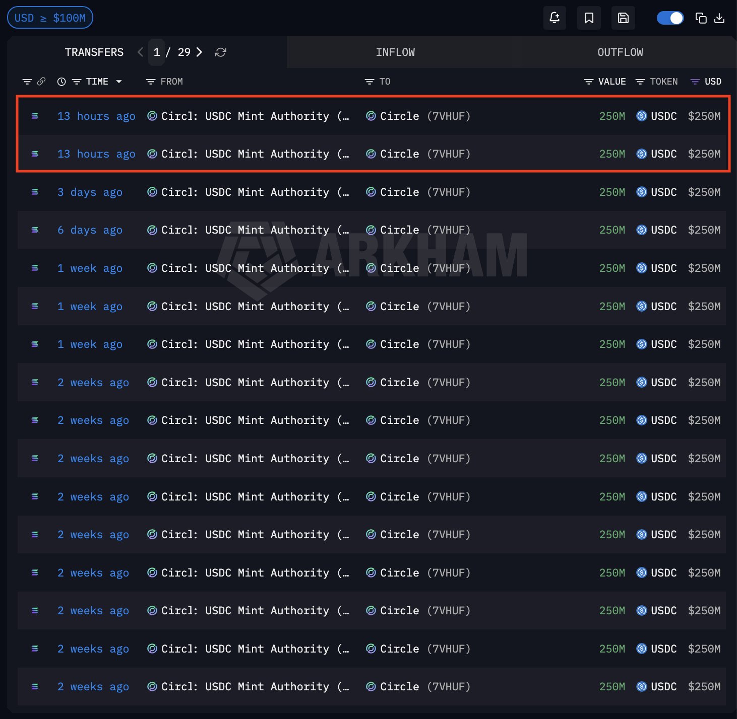Refresh the transfers list
This screenshot has width=737, height=719.
pyautogui.click(x=220, y=52)
